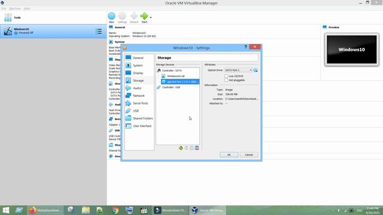The image size is (383, 215).
Task: Click the Size value in Information
Action: (231, 94)
